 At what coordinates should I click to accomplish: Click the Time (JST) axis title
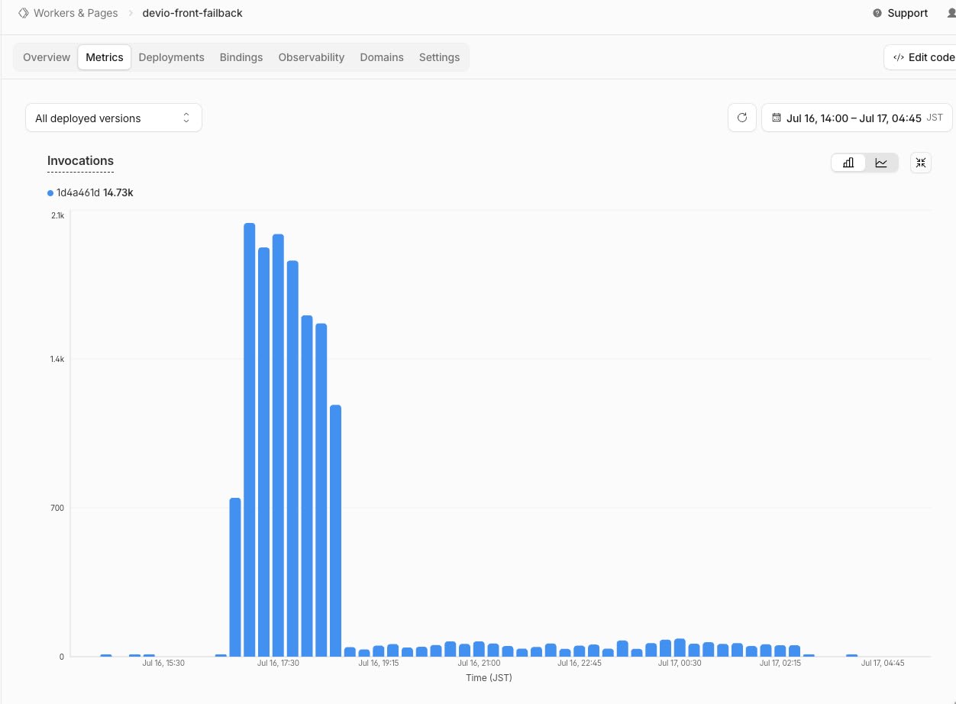[489, 677]
